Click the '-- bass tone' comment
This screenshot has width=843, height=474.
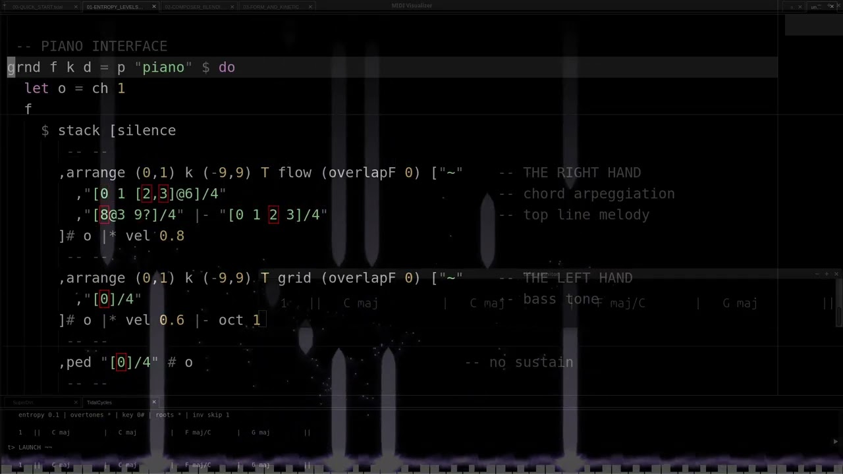click(x=549, y=299)
